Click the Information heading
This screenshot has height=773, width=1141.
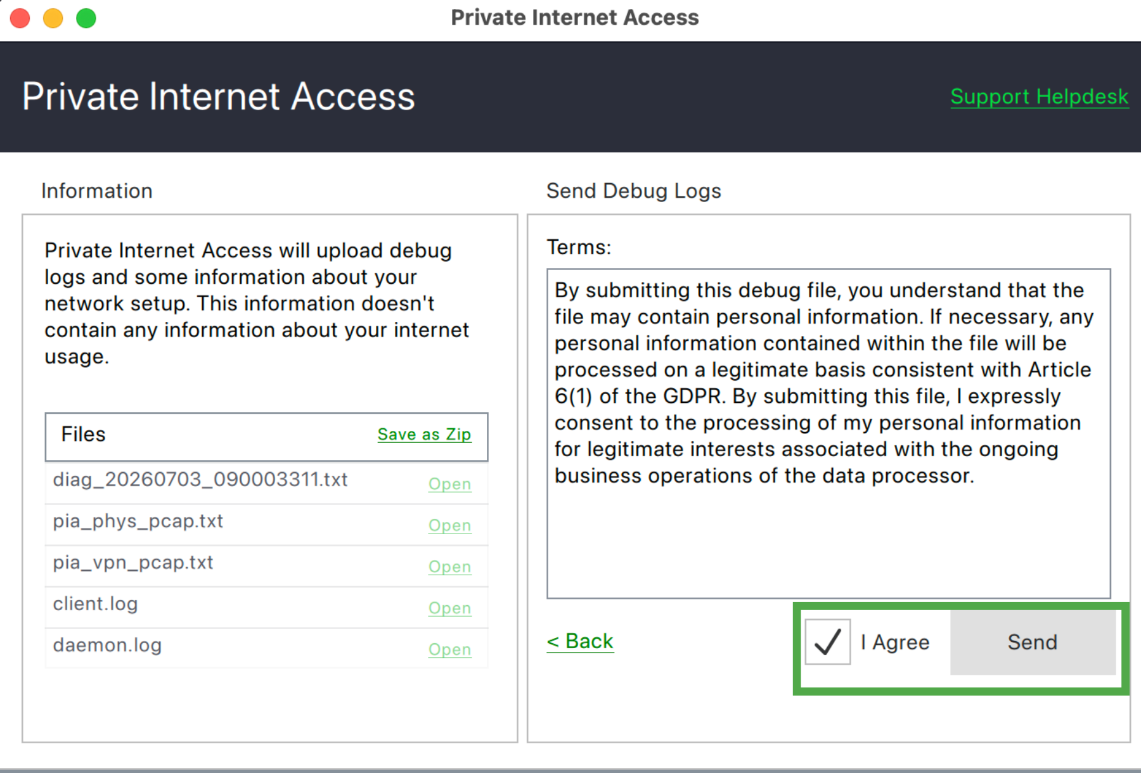pos(97,191)
